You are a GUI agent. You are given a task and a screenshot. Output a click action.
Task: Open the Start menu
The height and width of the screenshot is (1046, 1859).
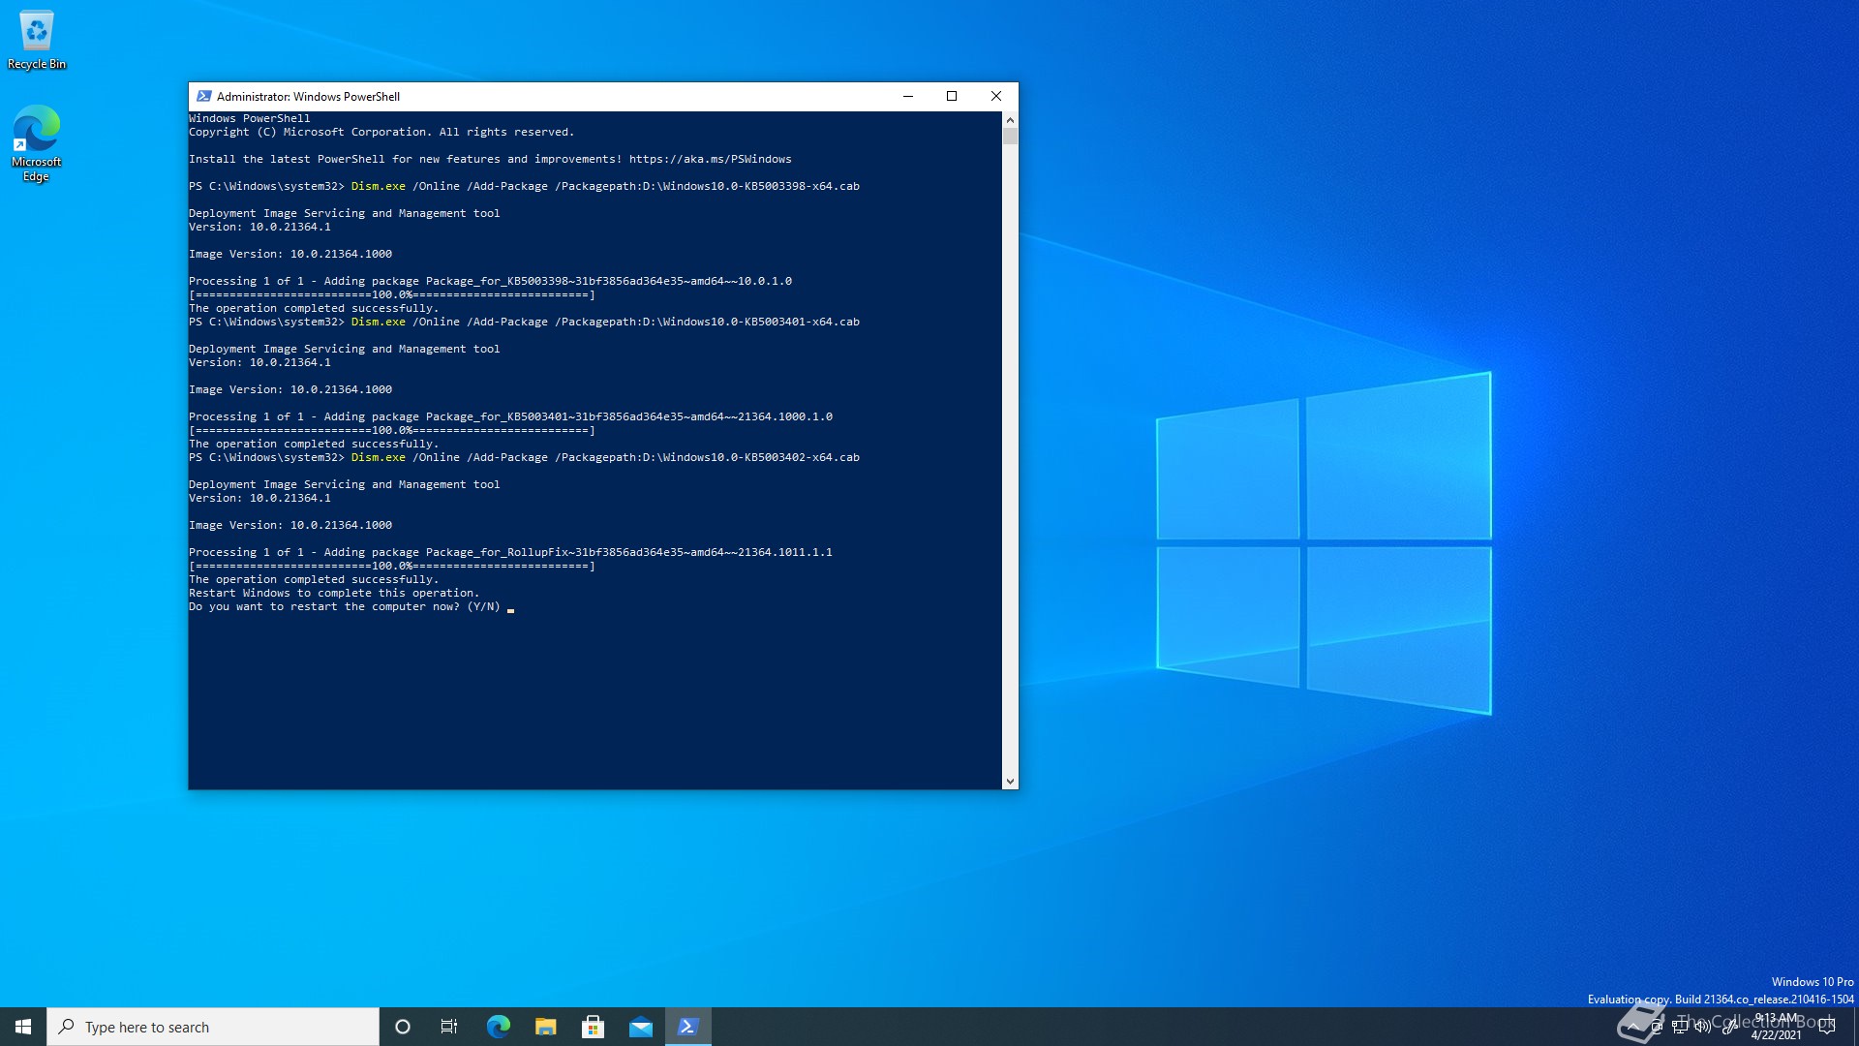click(21, 1027)
